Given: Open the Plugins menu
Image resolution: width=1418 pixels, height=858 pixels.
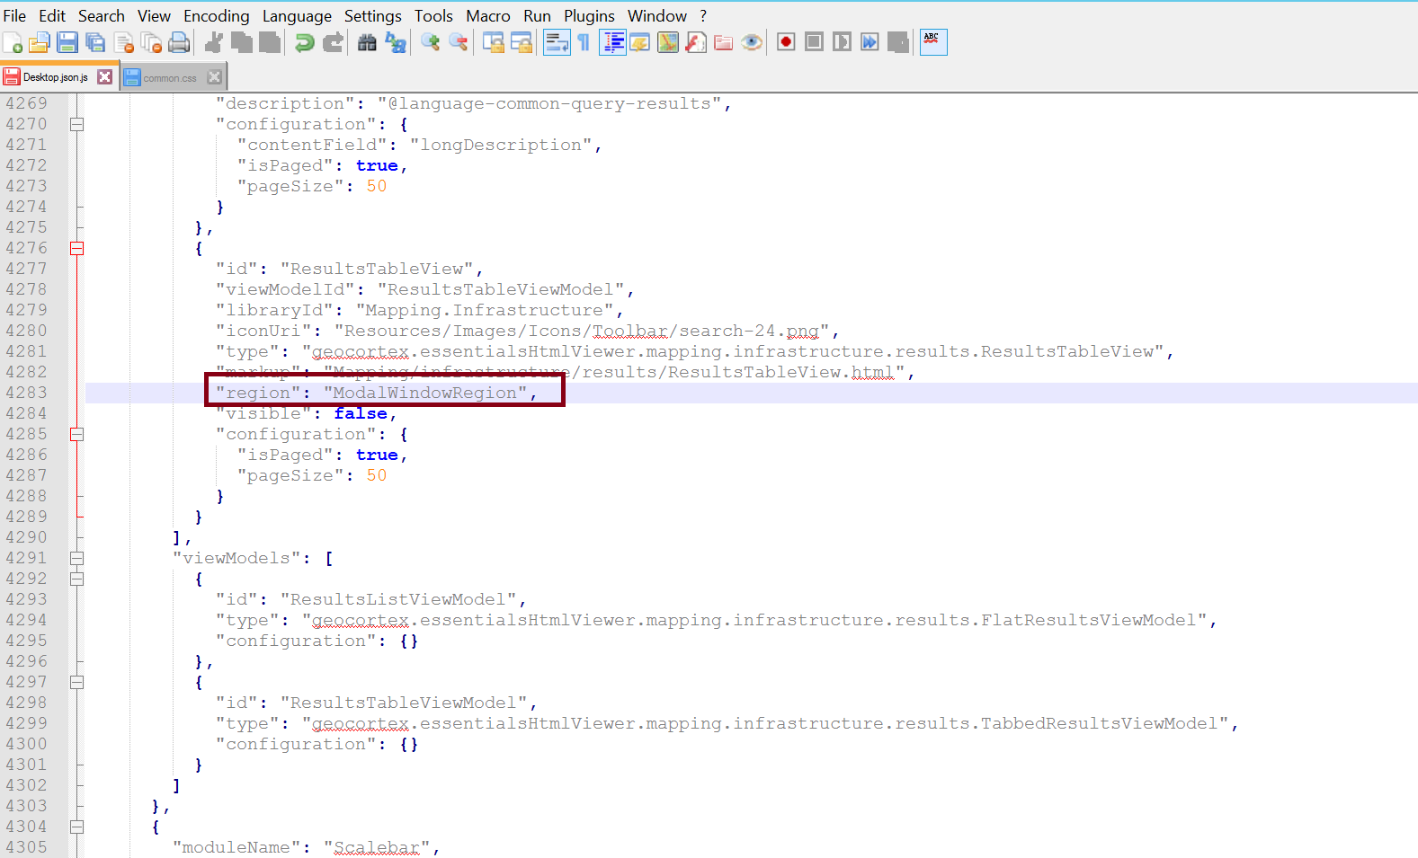Looking at the screenshot, I should [x=590, y=16].
